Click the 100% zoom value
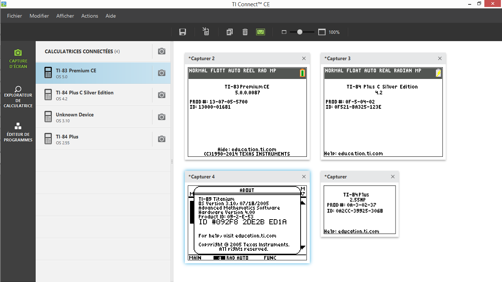The height and width of the screenshot is (282, 502). pos(334,32)
